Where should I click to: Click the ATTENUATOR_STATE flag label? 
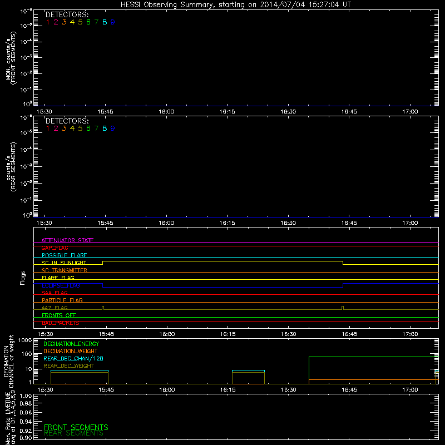click(x=67, y=240)
